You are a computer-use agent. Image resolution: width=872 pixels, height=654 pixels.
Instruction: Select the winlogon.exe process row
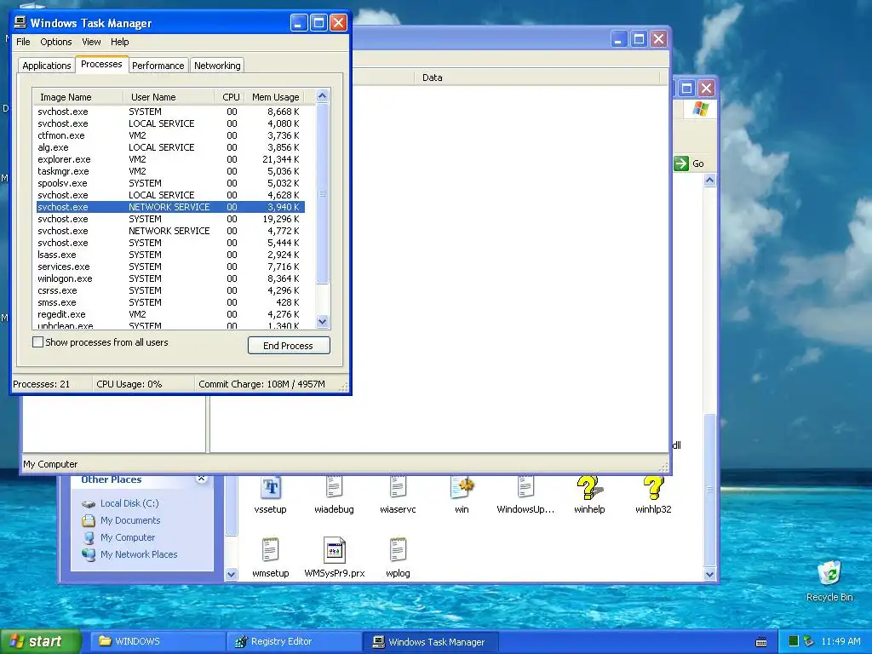pos(169,278)
